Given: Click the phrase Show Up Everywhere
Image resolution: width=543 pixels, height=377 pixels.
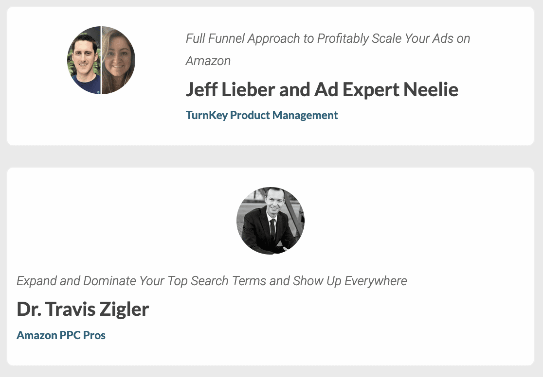Looking at the screenshot, I should click(x=350, y=281).
